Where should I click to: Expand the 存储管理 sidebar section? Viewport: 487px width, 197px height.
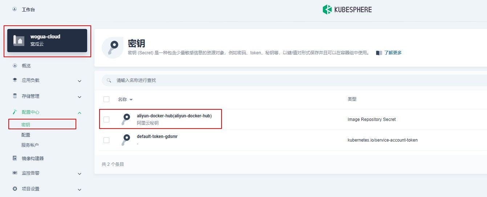(80, 97)
